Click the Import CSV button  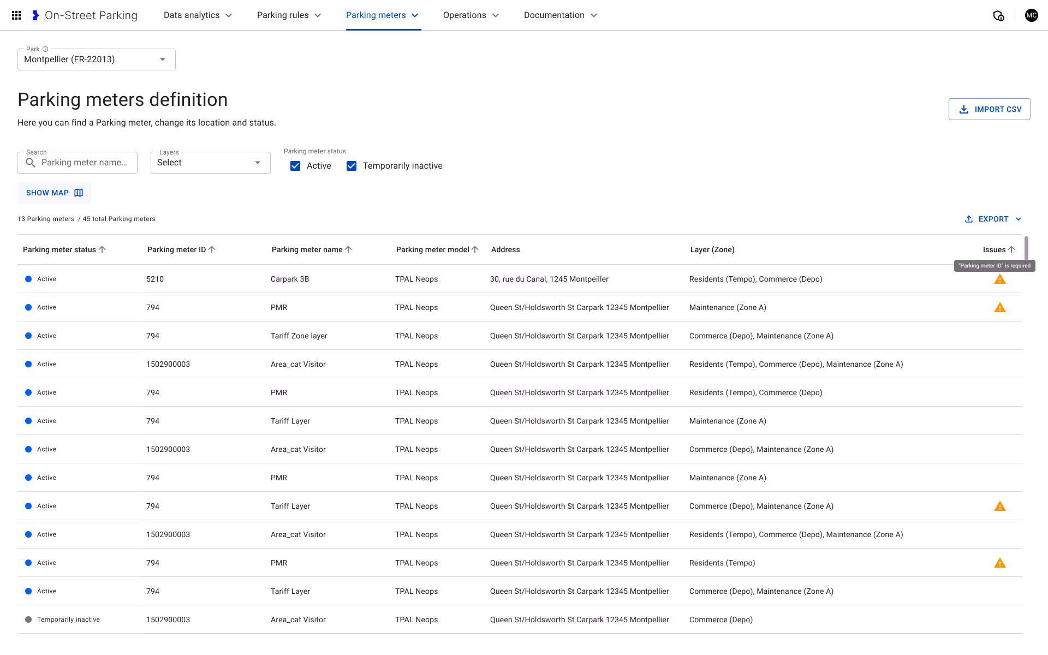[989, 109]
